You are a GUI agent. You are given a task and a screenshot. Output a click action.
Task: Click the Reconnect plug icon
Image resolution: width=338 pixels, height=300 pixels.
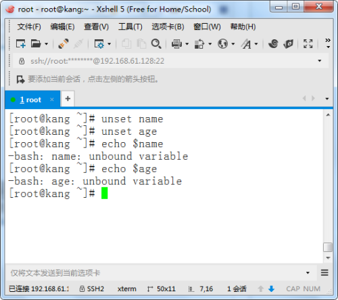(x=64, y=44)
